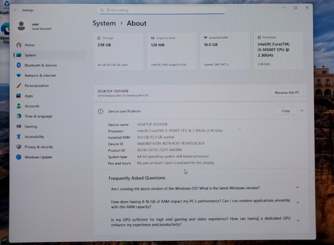Screen dimensions: 334x245
Task: Click the Bluetooth icon in the sidebar
Action: 18,65
